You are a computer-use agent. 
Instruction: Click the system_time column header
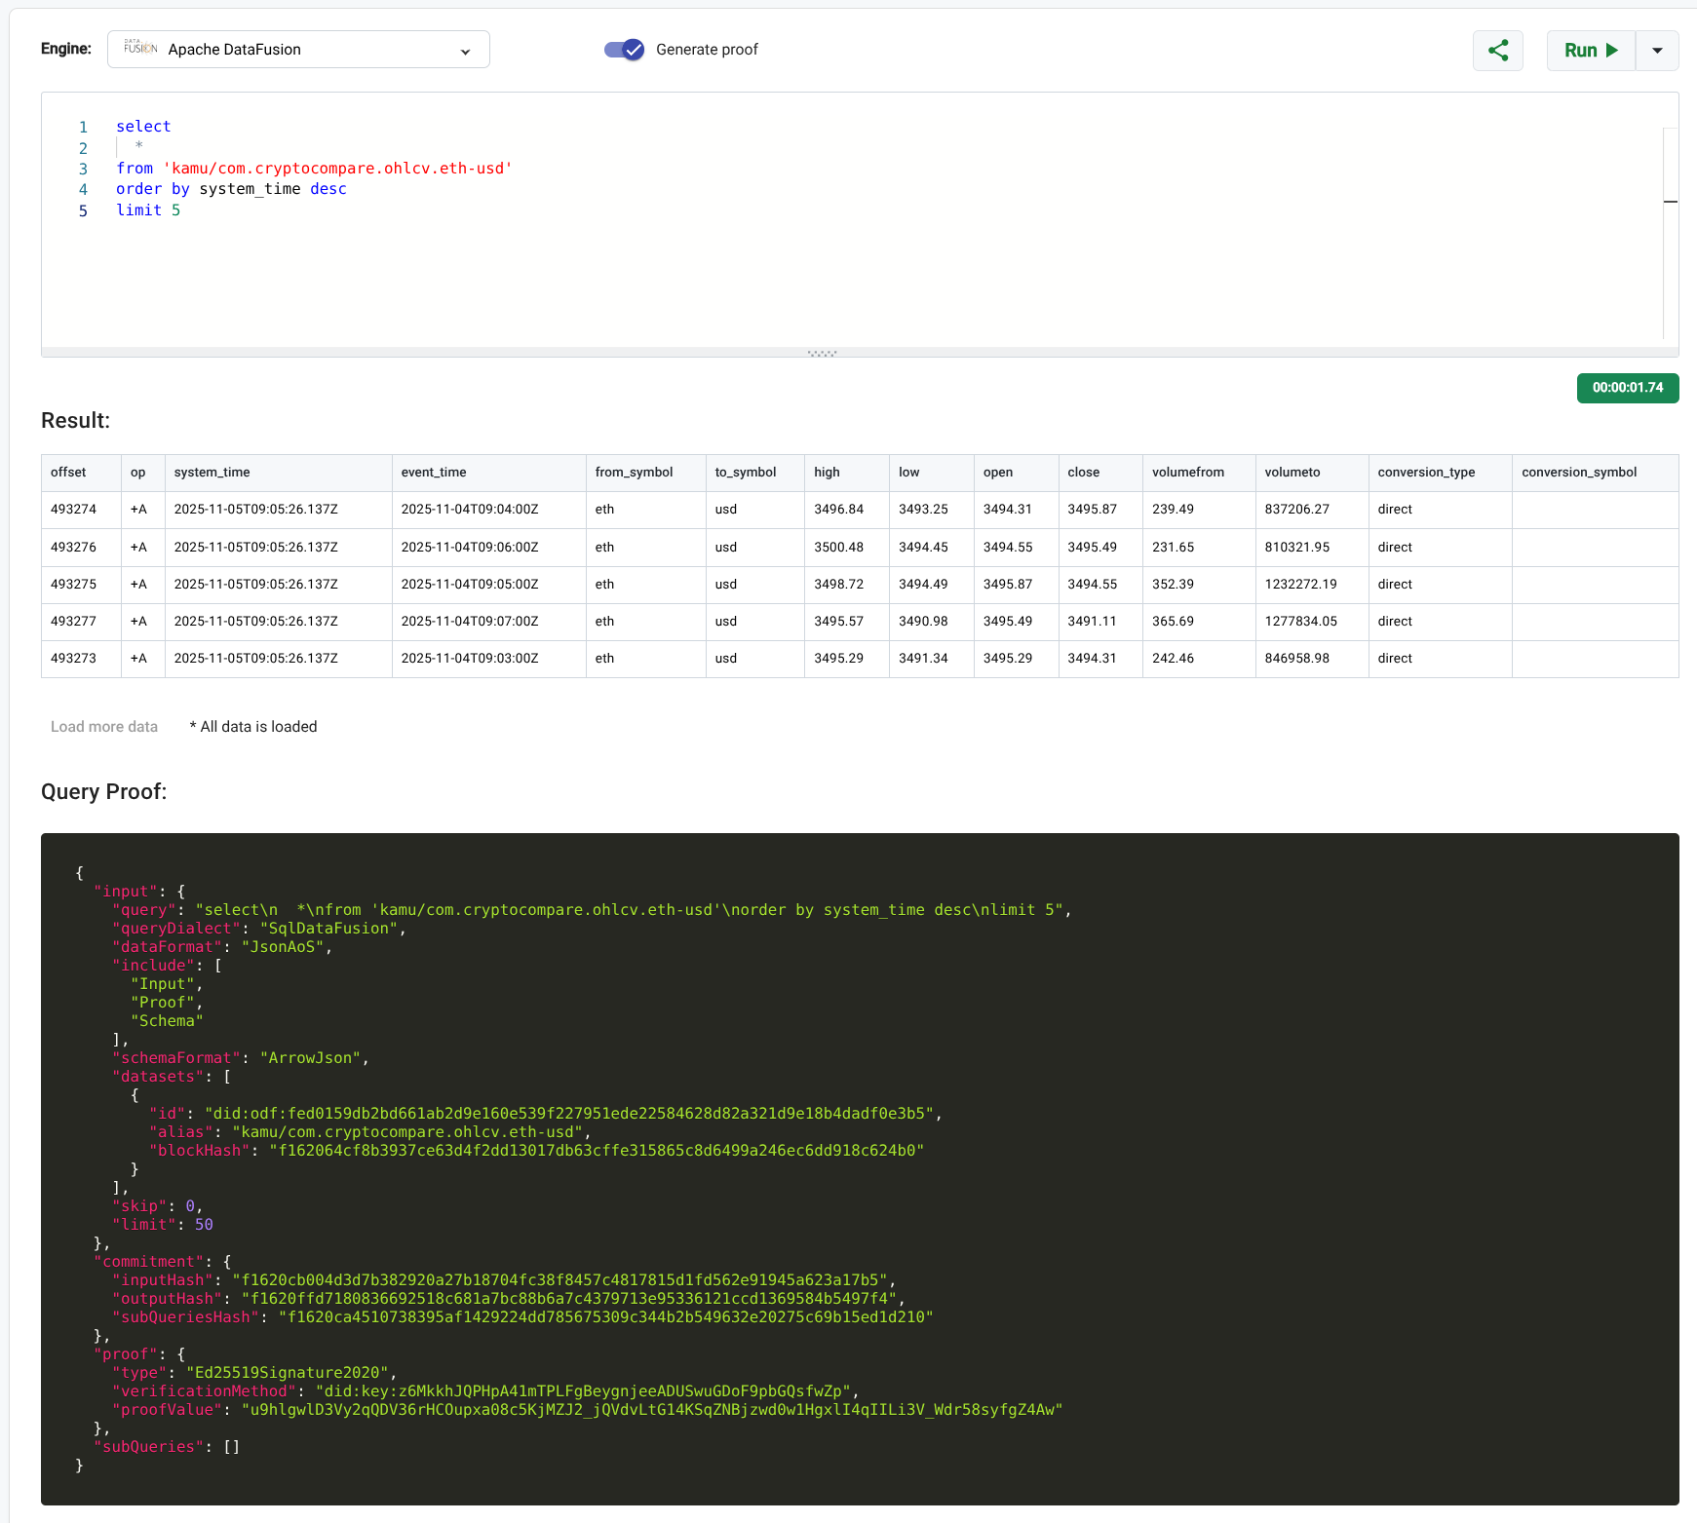click(212, 473)
